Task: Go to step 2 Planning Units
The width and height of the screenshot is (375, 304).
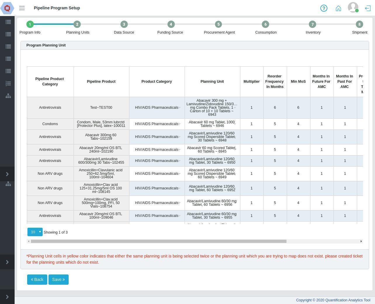Action: [77, 24]
